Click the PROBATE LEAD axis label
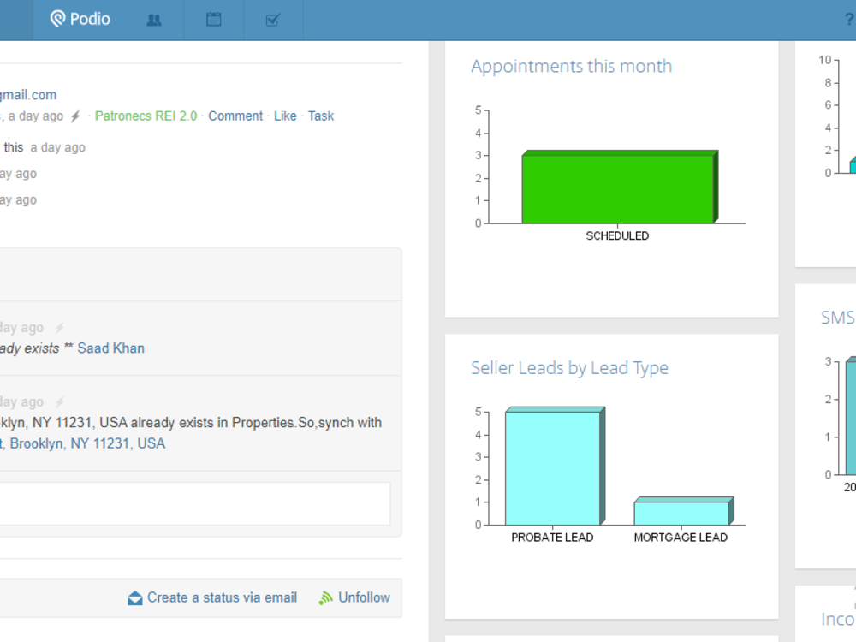The height and width of the screenshot is (642, 856). tap(552, 538)
